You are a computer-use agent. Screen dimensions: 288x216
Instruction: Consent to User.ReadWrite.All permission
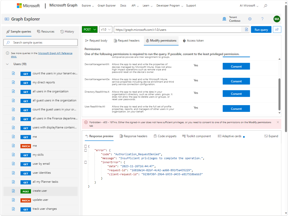point(236,109)
